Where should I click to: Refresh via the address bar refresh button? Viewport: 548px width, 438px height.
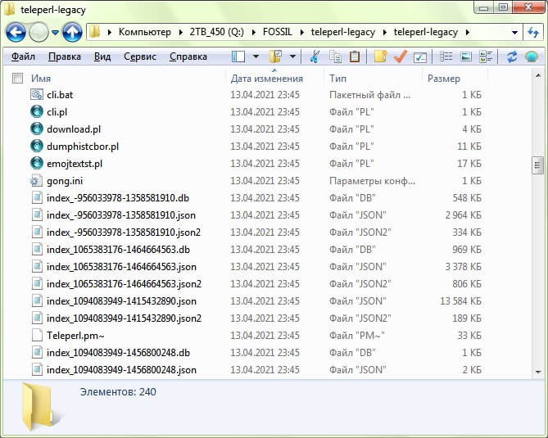[x=533, y=33]
